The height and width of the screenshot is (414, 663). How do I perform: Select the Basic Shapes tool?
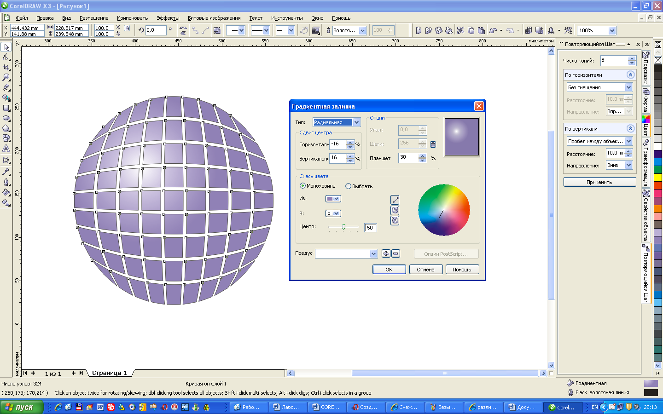coord(6,138)
